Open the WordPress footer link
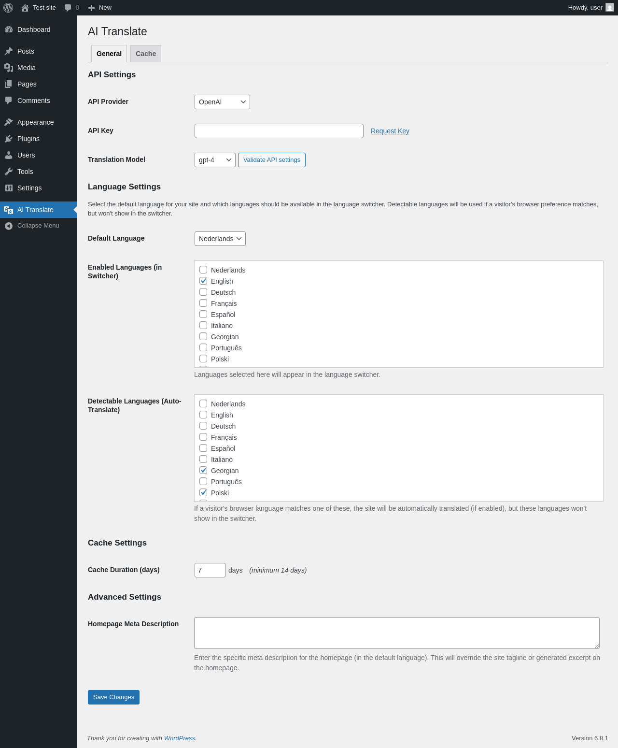The width and height of the screenshot is (618, 748). click(180, 738)
